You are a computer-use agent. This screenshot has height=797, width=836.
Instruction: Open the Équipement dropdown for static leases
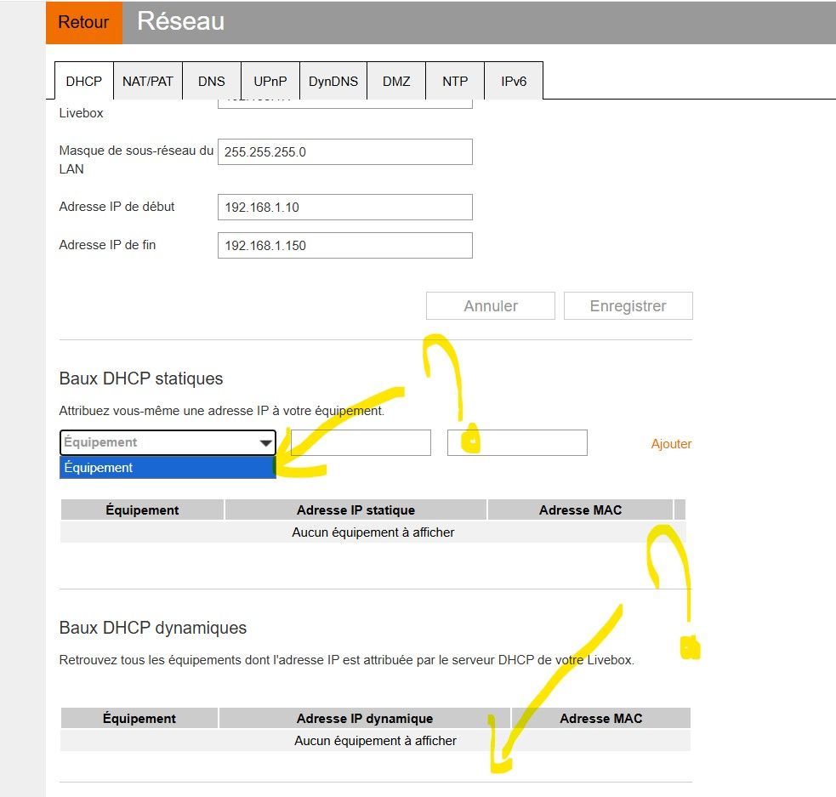[x=168, y=442]
